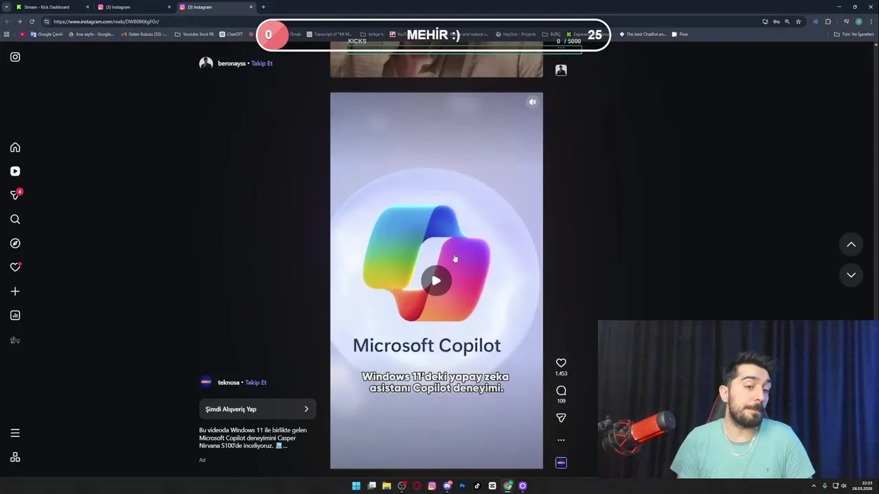Play the Microsoft Copilot reel
This screenshot has height=494, width=879.
click(x=436, y=281)
